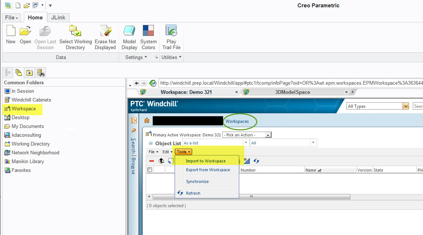The width and height of the screenshot is (423, 235).
Task: Open Object List Edit menu
Action: (167, 152)
